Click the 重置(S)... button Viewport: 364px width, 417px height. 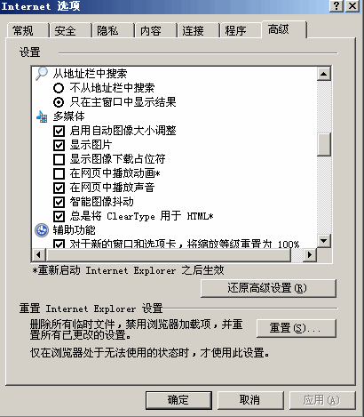[297, 328]
